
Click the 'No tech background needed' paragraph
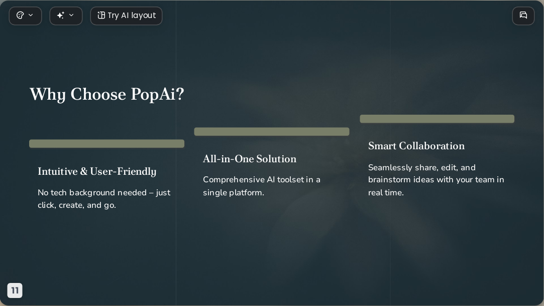click(104, 199)
